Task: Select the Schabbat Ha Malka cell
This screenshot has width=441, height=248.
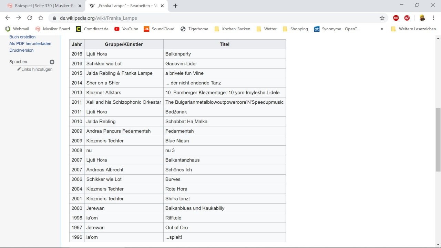Action: tap(224, 121)
